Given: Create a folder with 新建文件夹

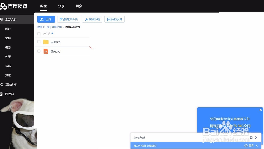Looking at the screenshot, I should coord(69,19).
